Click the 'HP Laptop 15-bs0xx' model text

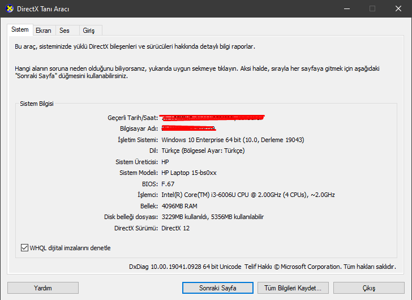coord(189,173)
